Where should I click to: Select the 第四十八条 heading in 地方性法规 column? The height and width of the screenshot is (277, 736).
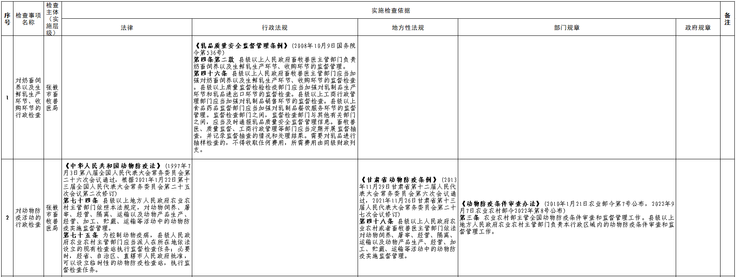[376, 221]
